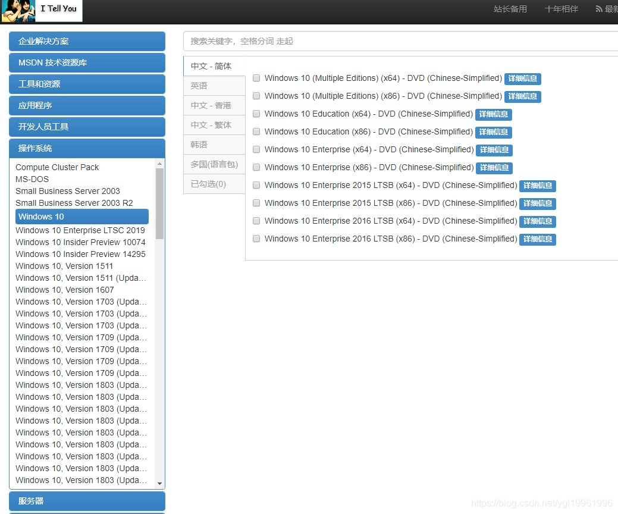This screenshot has width=618, height=514.
Task: Expand the 应用程序 category
Action: (87, 105)
